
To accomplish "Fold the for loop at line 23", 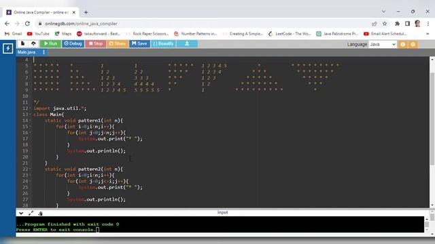I will [x=30, y=175].
